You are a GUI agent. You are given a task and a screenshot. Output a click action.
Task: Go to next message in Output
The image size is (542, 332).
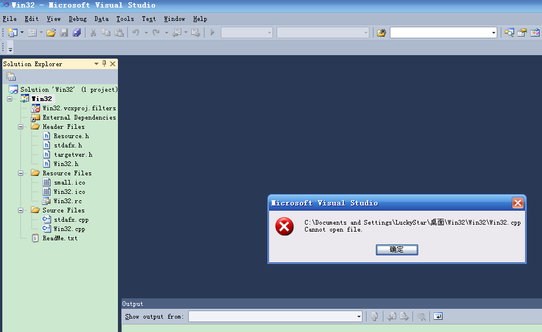coord(404,316)
